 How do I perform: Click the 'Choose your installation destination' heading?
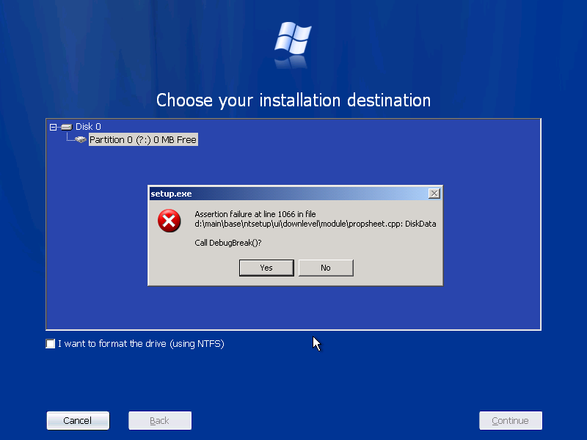pos(293,100)
